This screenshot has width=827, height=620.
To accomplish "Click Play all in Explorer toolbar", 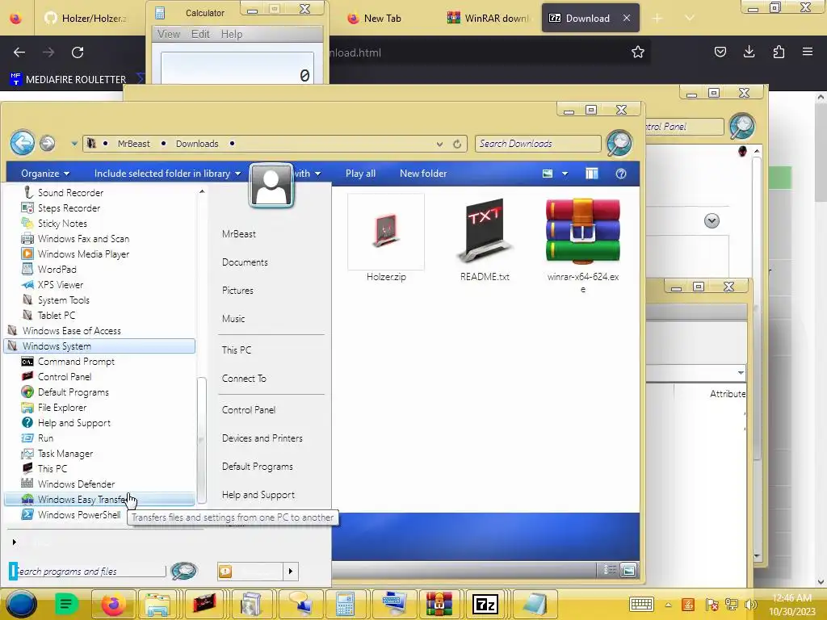I will click(361, 174).
